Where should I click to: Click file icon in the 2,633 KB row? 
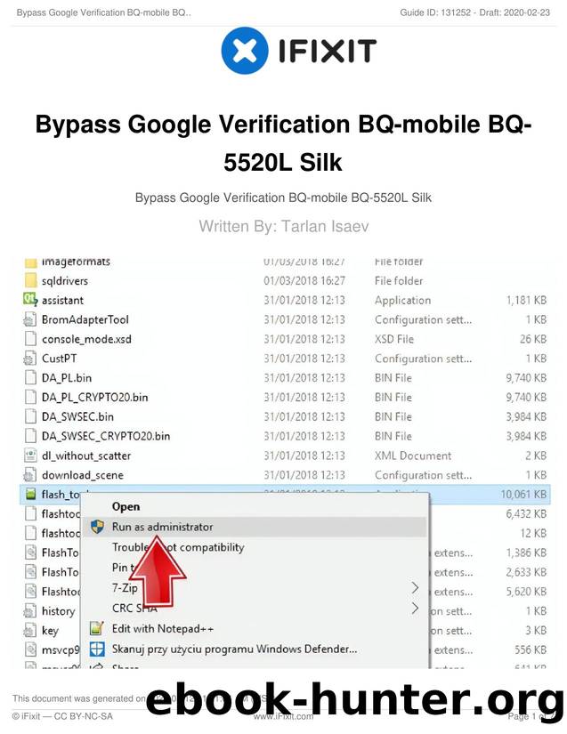[30, 572]
